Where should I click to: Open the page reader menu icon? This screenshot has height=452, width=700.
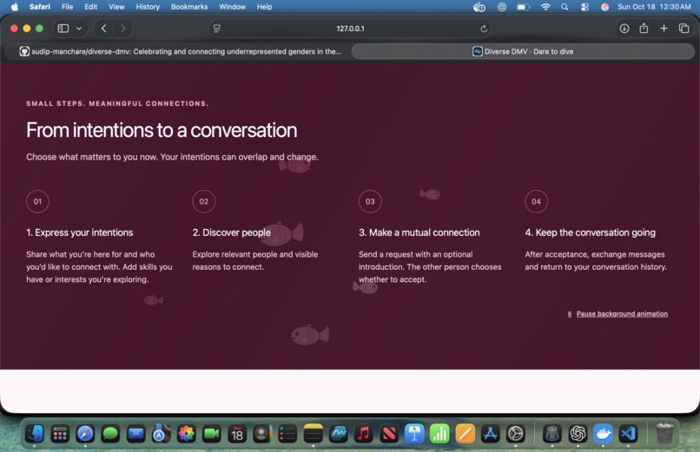217,29
